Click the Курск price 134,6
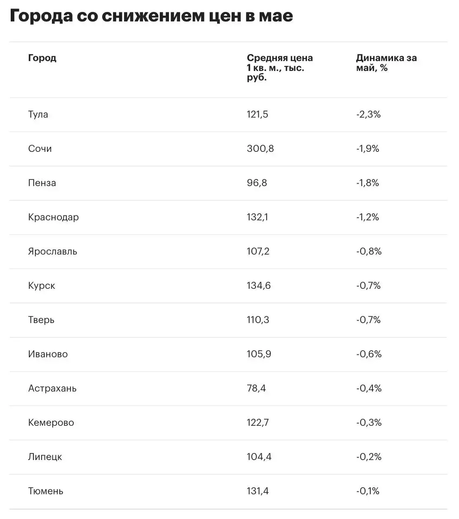This screenshot has width=459, height=519. [259, 285]
